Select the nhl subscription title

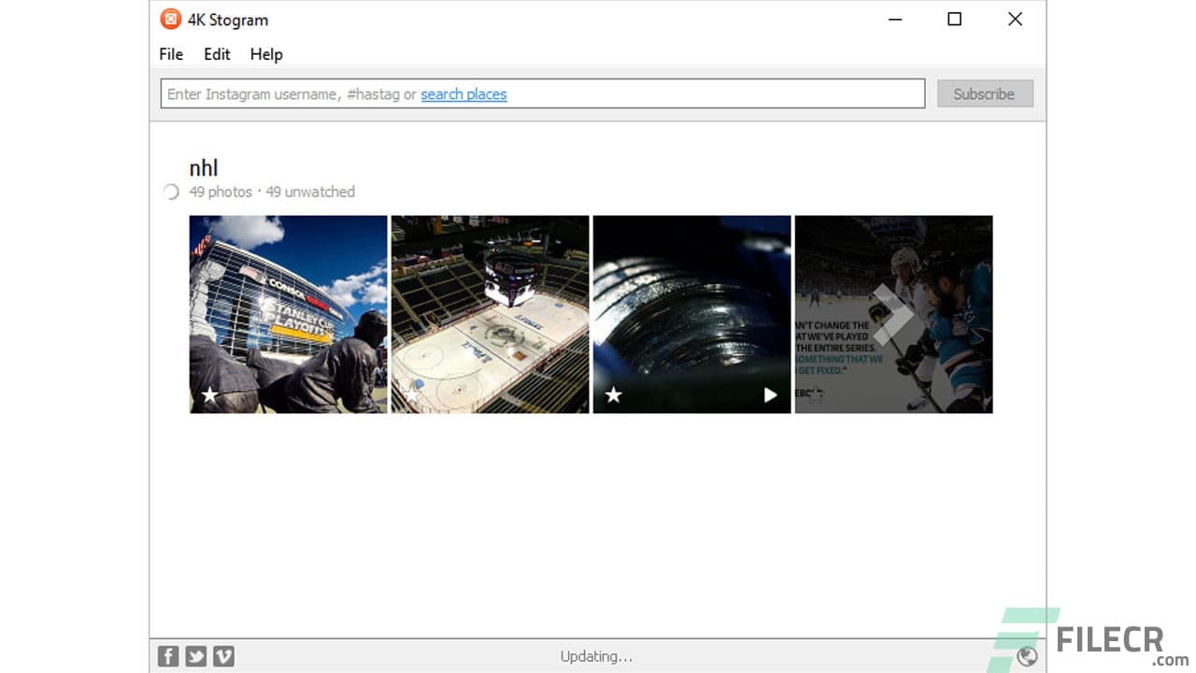[x=204, y=167]
